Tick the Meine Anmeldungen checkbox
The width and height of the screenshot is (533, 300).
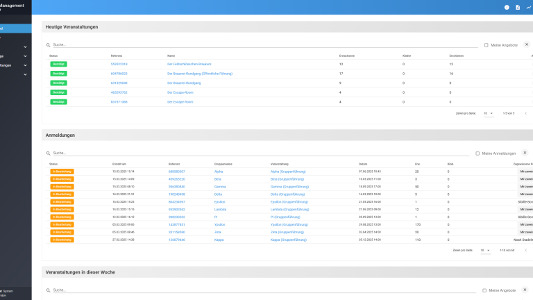click(x=477, y=153)
